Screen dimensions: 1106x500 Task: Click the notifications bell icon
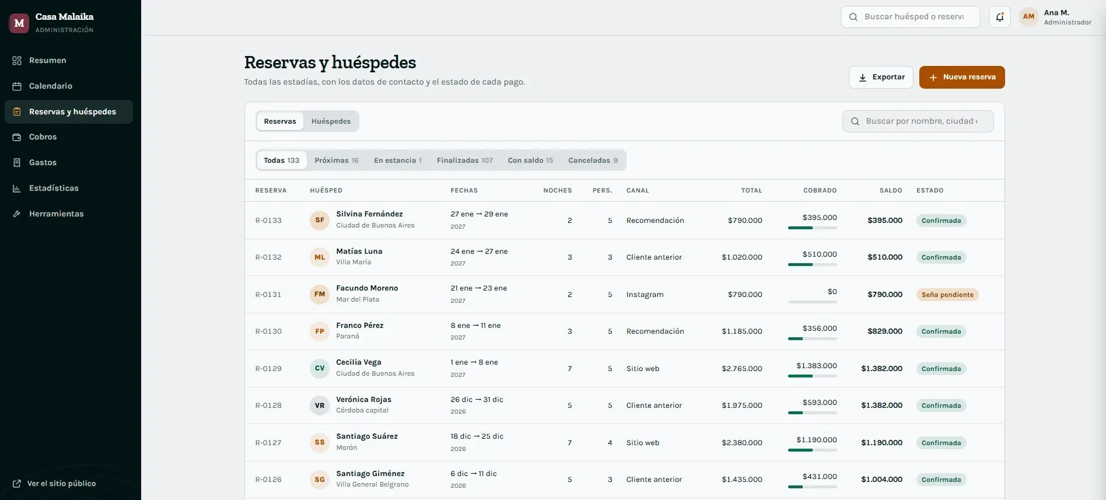pos(999,17)
